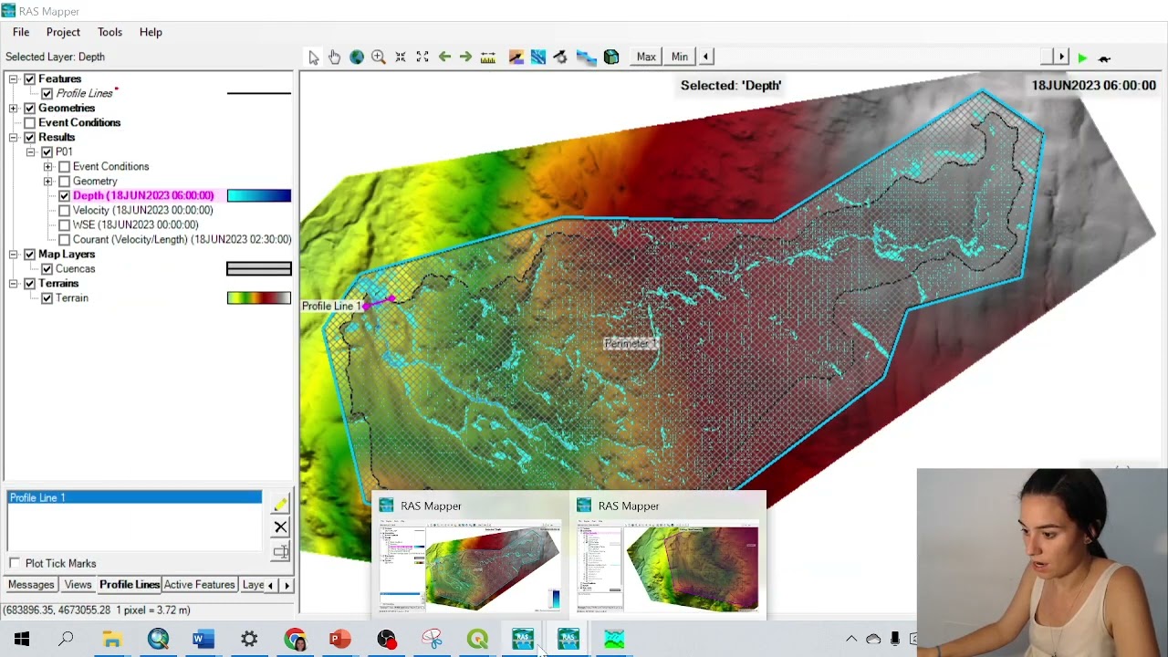Viewport: 1168px width, 657px height.
Task: Toggle the Profile Lines layer checkbox
Action: (47, 94)
